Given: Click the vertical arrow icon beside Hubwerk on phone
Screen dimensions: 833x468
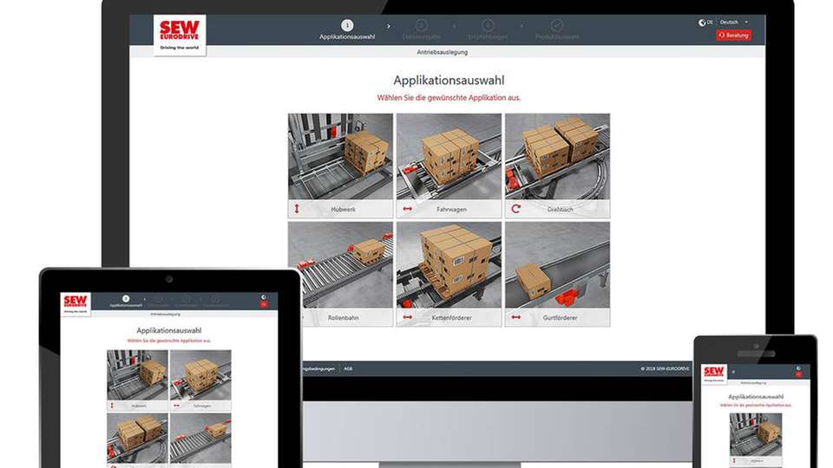Looking at the screenshot, I should pyautogui.click(x=734, y=460).
